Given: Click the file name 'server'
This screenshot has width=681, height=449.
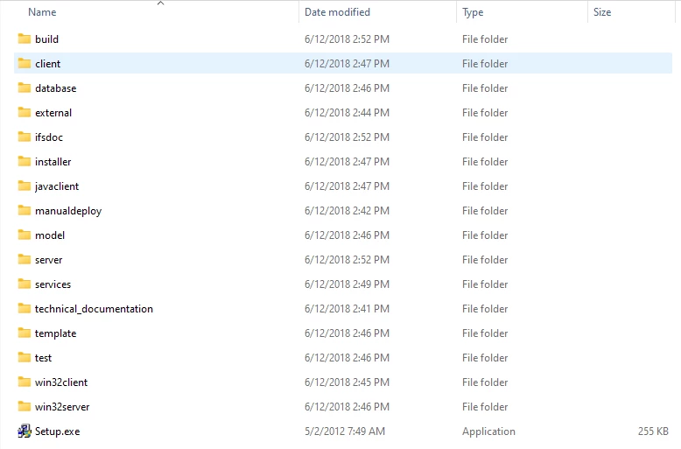Looking at the screenshot, I should click(x=49, y=260).
